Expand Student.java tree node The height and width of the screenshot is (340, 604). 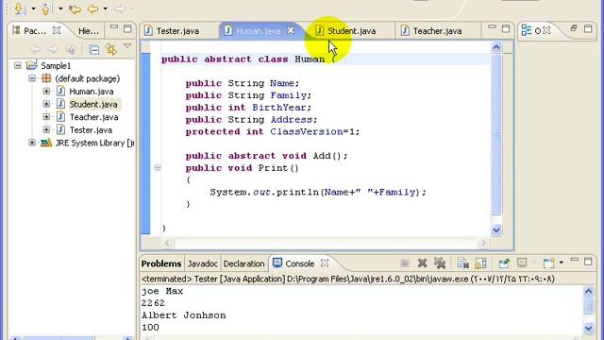(46, 104)
